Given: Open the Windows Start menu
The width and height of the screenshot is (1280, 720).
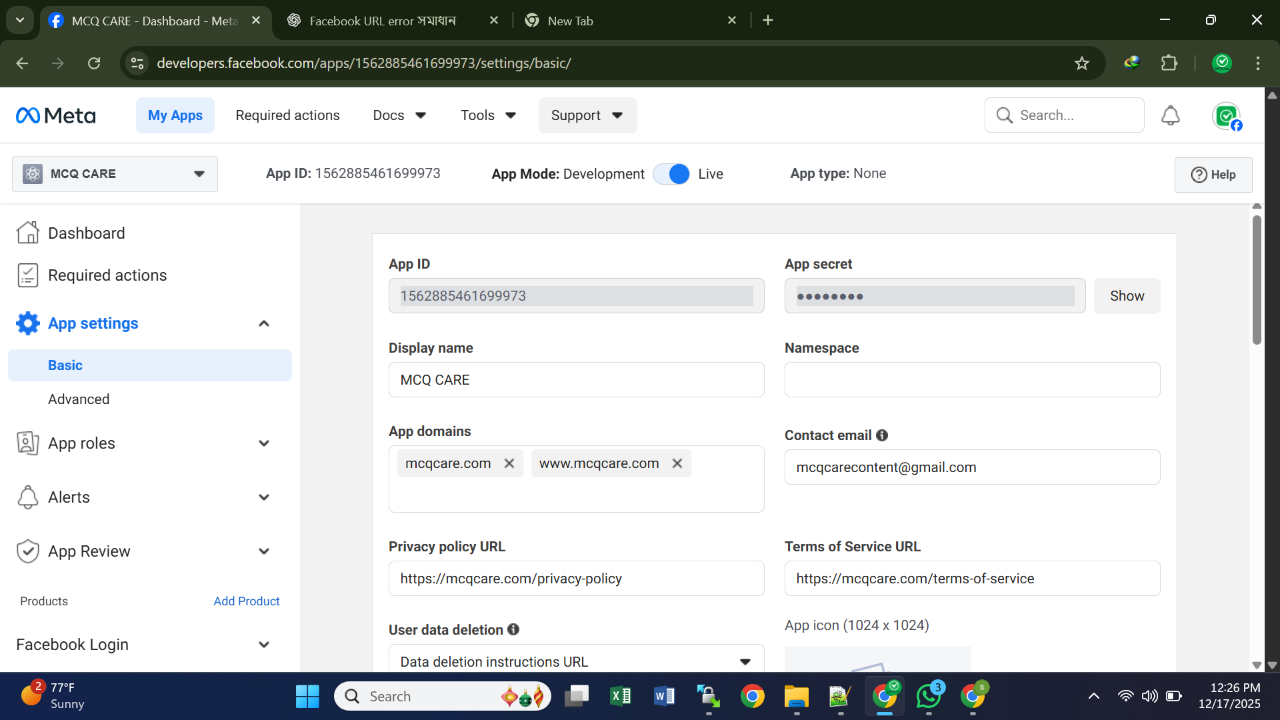Looking at the screenshot, I should tap(307, 697).
